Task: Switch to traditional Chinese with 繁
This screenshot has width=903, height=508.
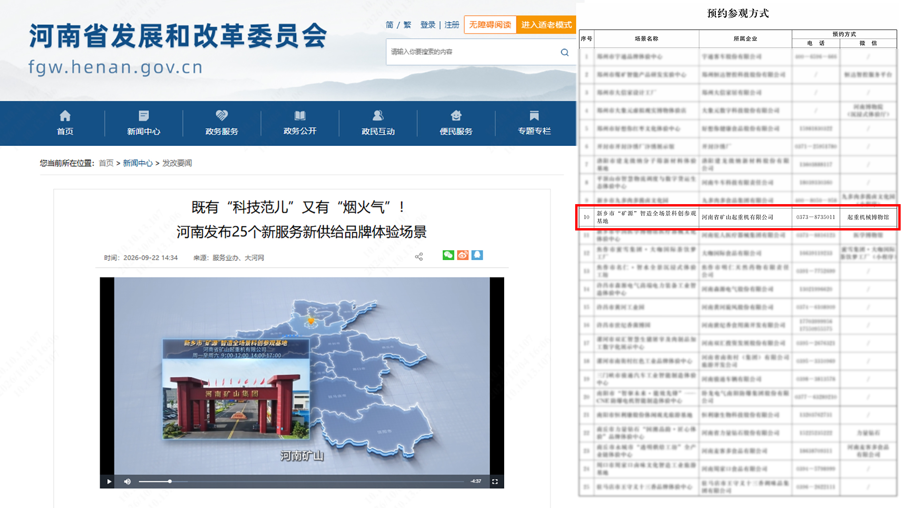Action: click(407, 24)
